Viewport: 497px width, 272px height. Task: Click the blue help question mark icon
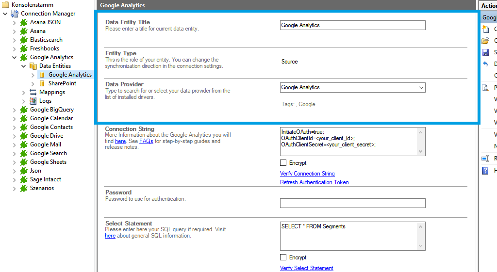point(485,171)
